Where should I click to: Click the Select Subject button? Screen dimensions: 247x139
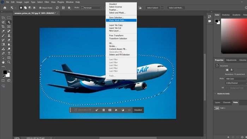pos(152,8)
